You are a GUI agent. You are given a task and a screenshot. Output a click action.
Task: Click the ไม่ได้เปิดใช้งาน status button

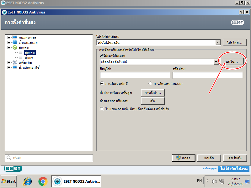click(234, 169)
